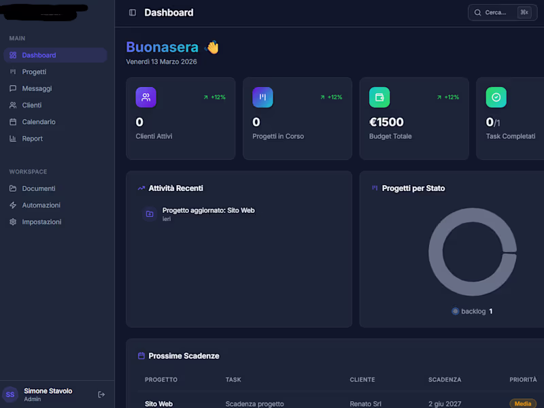Click the purple Clienti Attivi card icon
Image resolution: width=544 pixels, height=408 pixels.
coord(146,97)
